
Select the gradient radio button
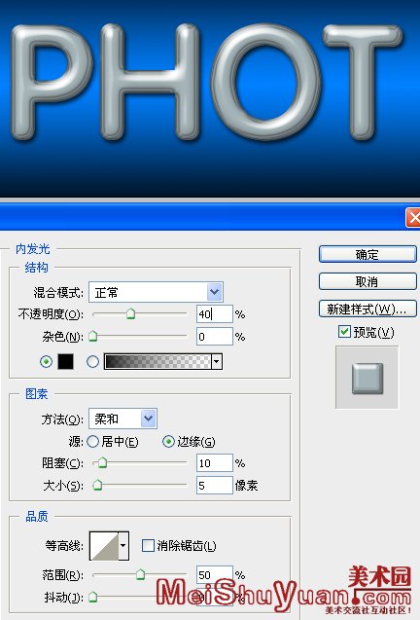pyautogui.click(x=93, y=361)
